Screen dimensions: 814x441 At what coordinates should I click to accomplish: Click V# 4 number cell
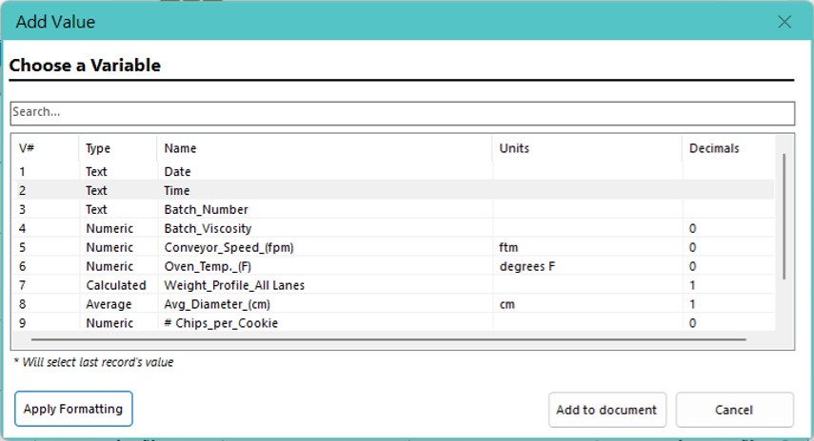click(x=22, y=228)
